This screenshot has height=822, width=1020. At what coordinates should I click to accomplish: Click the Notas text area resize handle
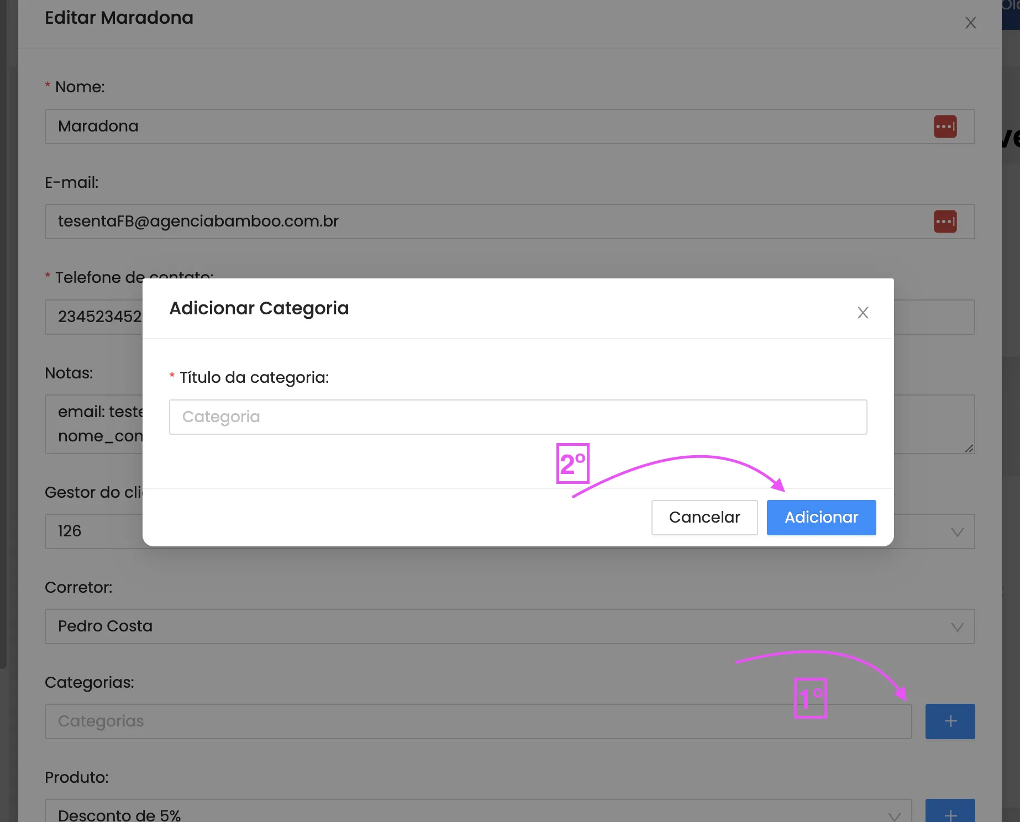pyautogui.click(x=969, y=449)
